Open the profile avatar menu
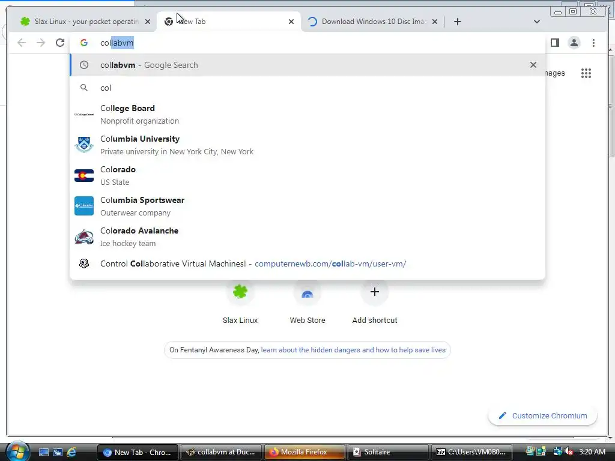Image resolution: width=615 pixels, height=461 pixels. pos(574,43)
